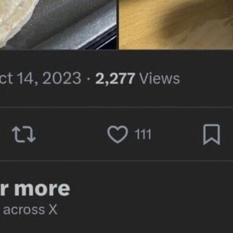233x233 pixels.
Task: Select the word 'Views' label
Action: [x=160, y=79]
